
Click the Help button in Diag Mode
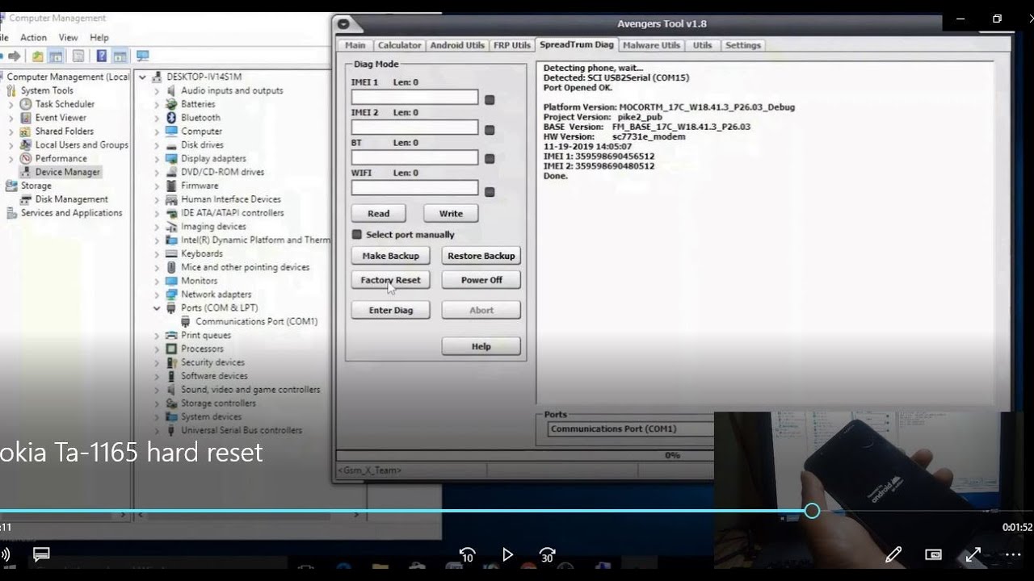click(x=481, y=346)
